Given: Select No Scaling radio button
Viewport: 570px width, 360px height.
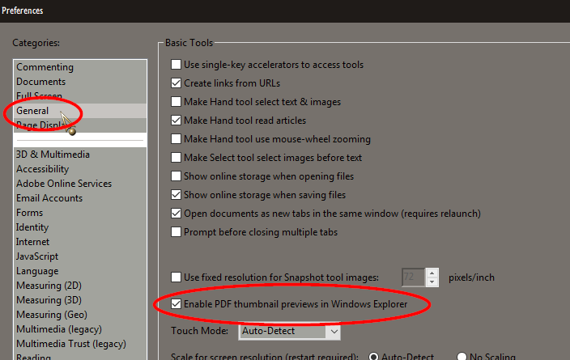Looking at the screenshot, I should pos(462,357).
